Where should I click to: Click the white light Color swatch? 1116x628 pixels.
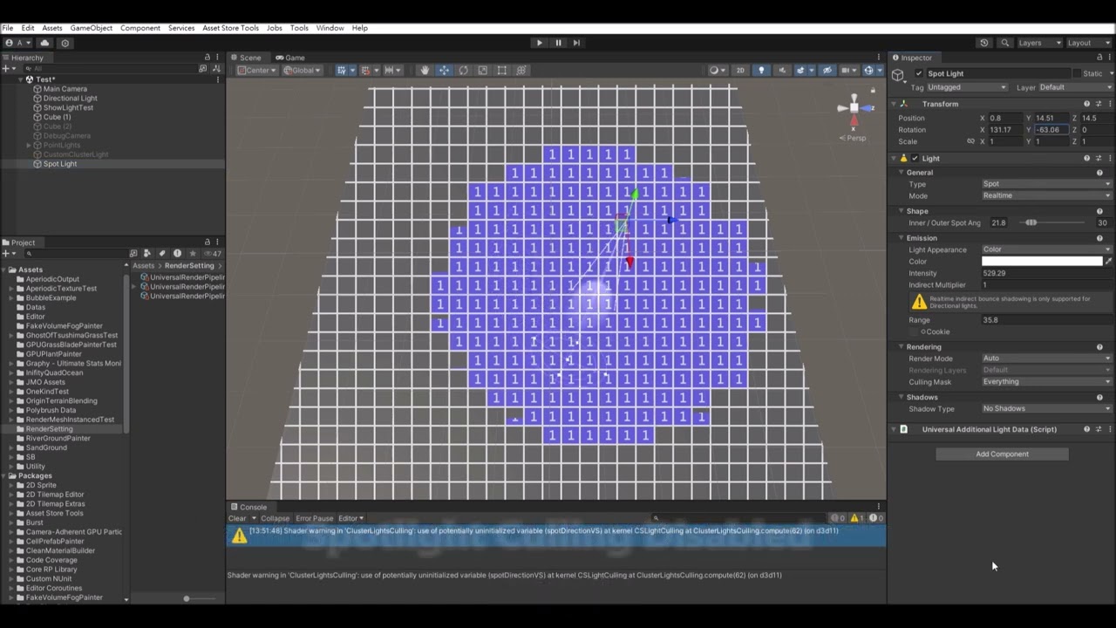(1042, 262)
